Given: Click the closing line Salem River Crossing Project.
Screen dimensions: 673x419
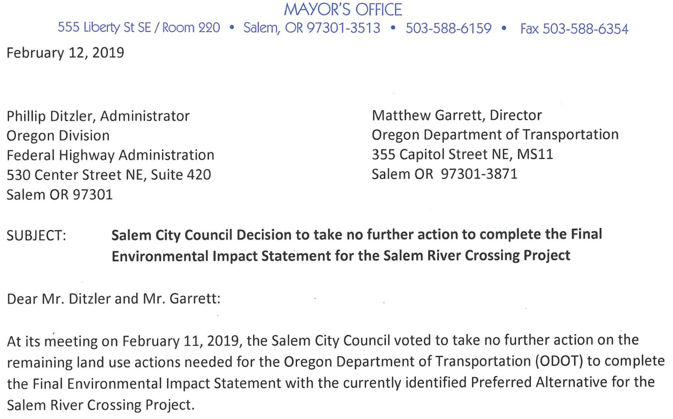Looking at the screenshot, I should 100,405.
